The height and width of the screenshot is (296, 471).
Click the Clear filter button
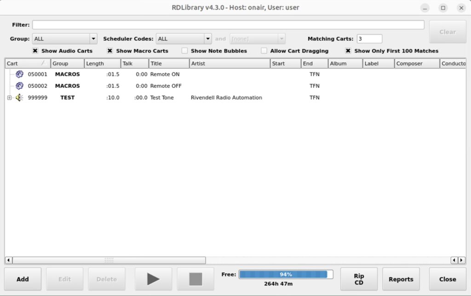[x=448, y=32]
